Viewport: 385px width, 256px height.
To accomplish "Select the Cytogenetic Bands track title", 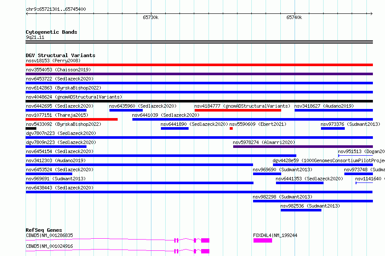I will pyautogui.click(x=51, y=32).
